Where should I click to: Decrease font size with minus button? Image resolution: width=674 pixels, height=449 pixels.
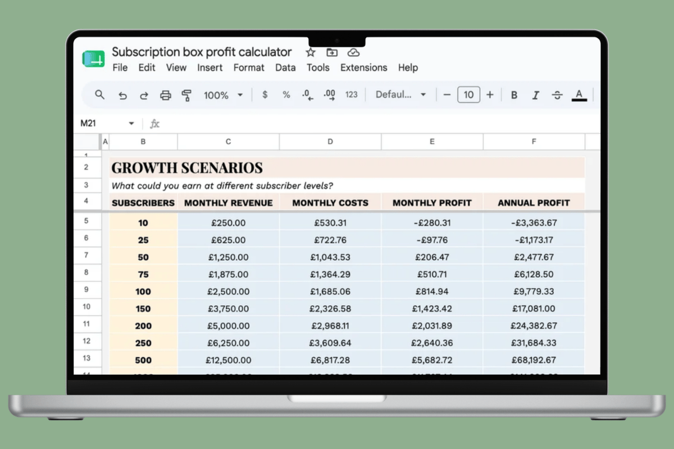click(447, 95)
